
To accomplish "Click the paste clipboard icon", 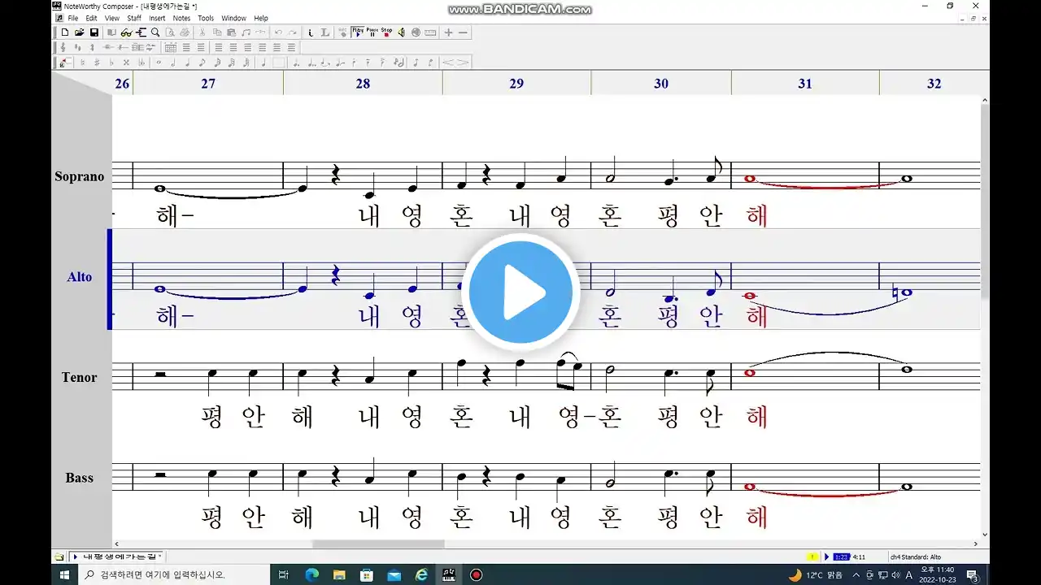I will 231,32.
